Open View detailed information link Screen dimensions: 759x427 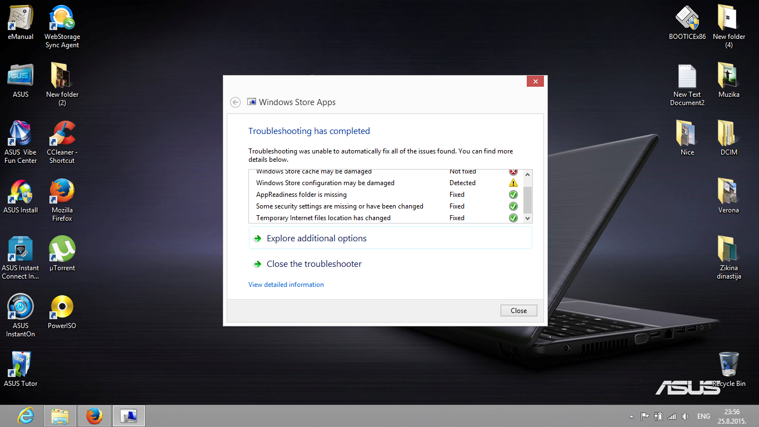click(x=286, y=285)
